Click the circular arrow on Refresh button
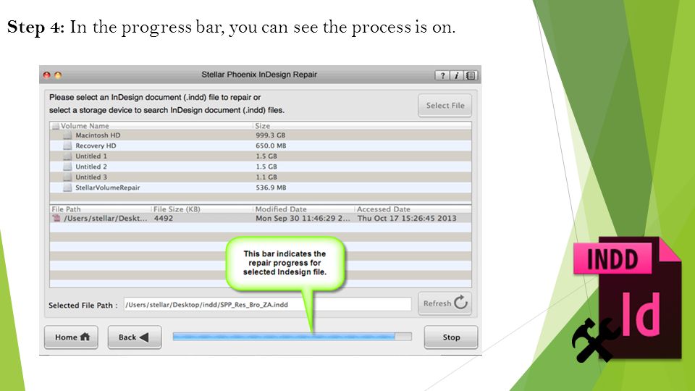This screenshot has height=391, width=695. (x=461, y=302)
